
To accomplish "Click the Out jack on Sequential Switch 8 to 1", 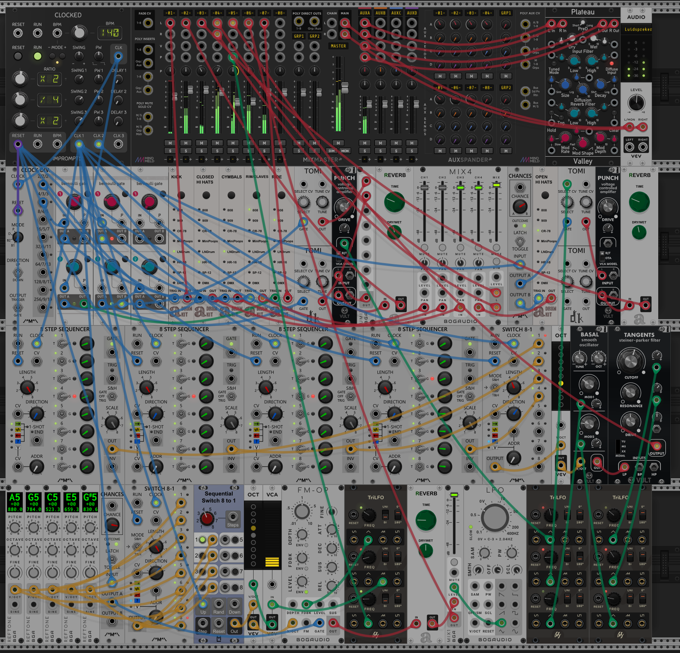I will coord(234,624).
